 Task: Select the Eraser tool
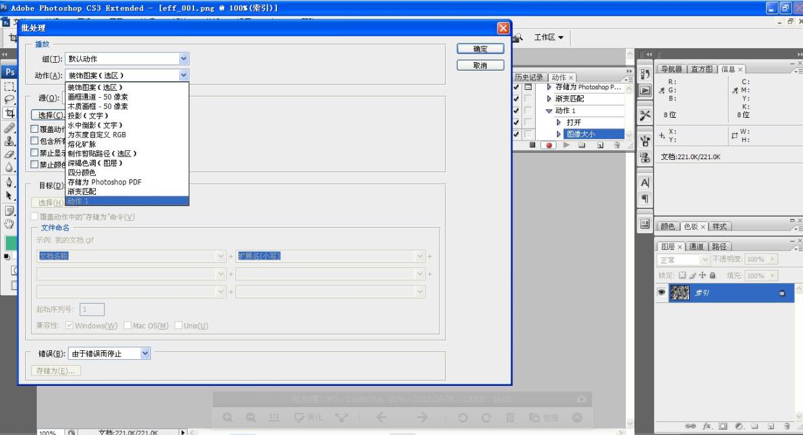click(x=9, y=155)
